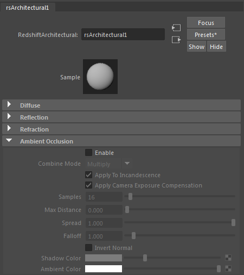Toggle Apply Camera Exposure Compensation checkbox
The width and height of the screenshot is (244, 275).
[88, 185]
